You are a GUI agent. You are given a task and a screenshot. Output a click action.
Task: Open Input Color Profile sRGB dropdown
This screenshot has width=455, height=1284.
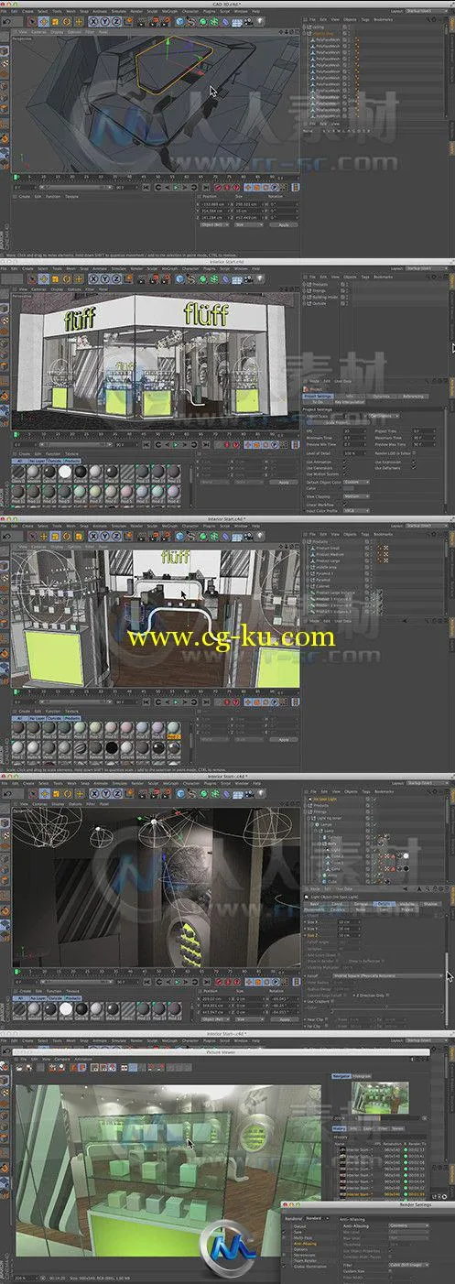356,510
